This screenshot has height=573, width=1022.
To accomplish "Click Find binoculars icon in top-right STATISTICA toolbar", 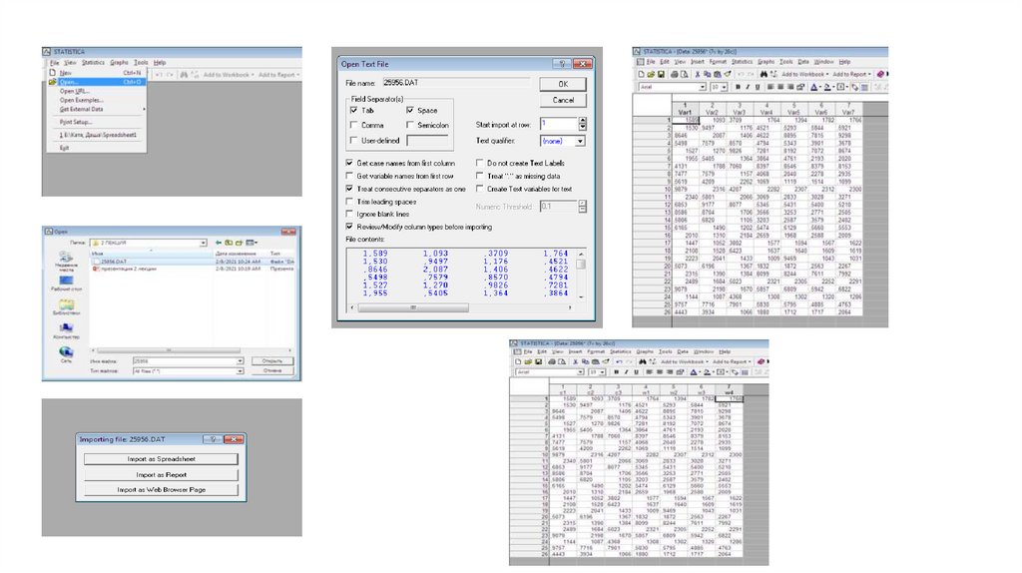I will pyautogui.click(x=764, y=74).
